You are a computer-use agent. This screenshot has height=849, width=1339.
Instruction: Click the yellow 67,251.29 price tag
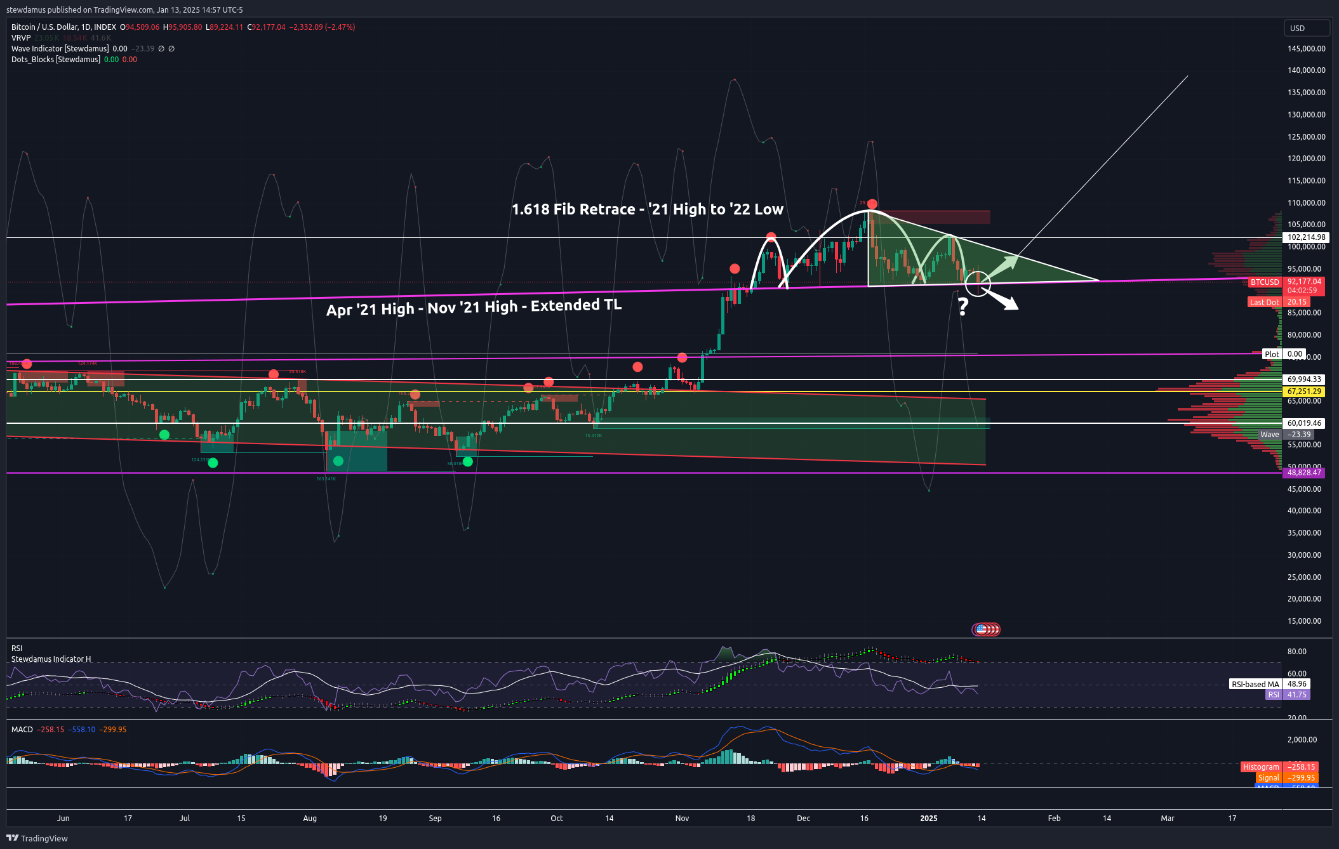(x=1304, y=392)
